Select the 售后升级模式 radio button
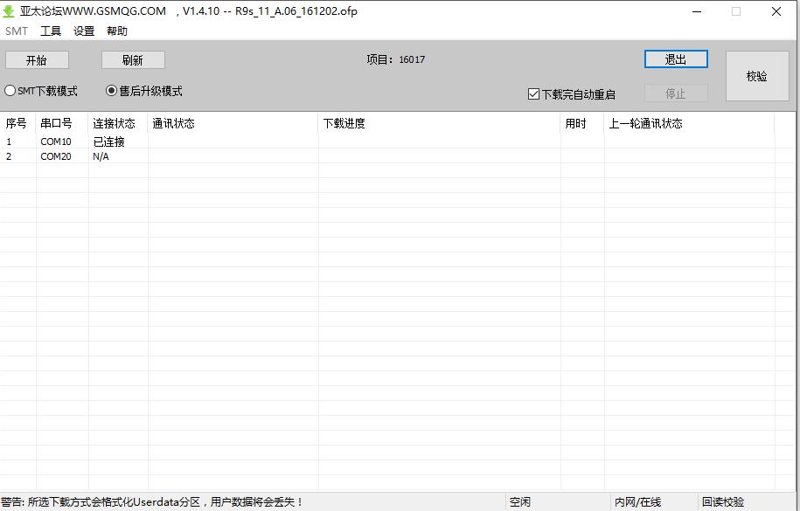 [110, 90]
